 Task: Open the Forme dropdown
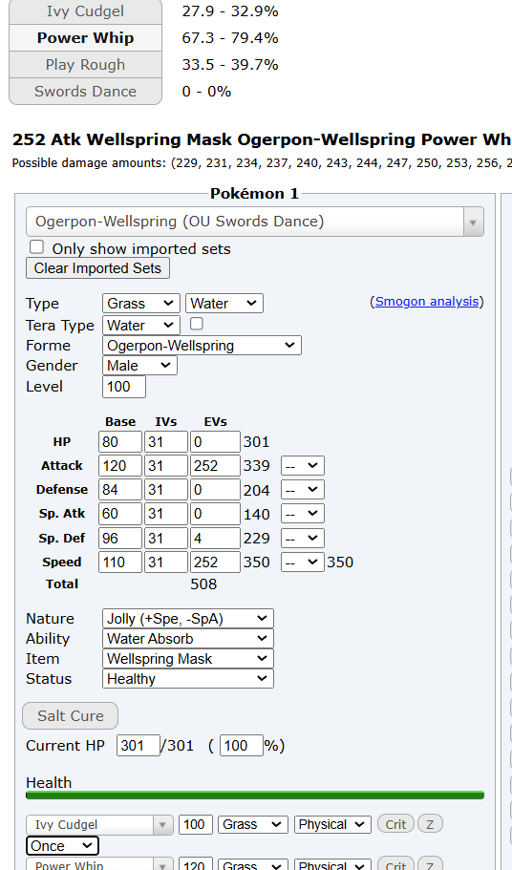click(x=202, y=345)
